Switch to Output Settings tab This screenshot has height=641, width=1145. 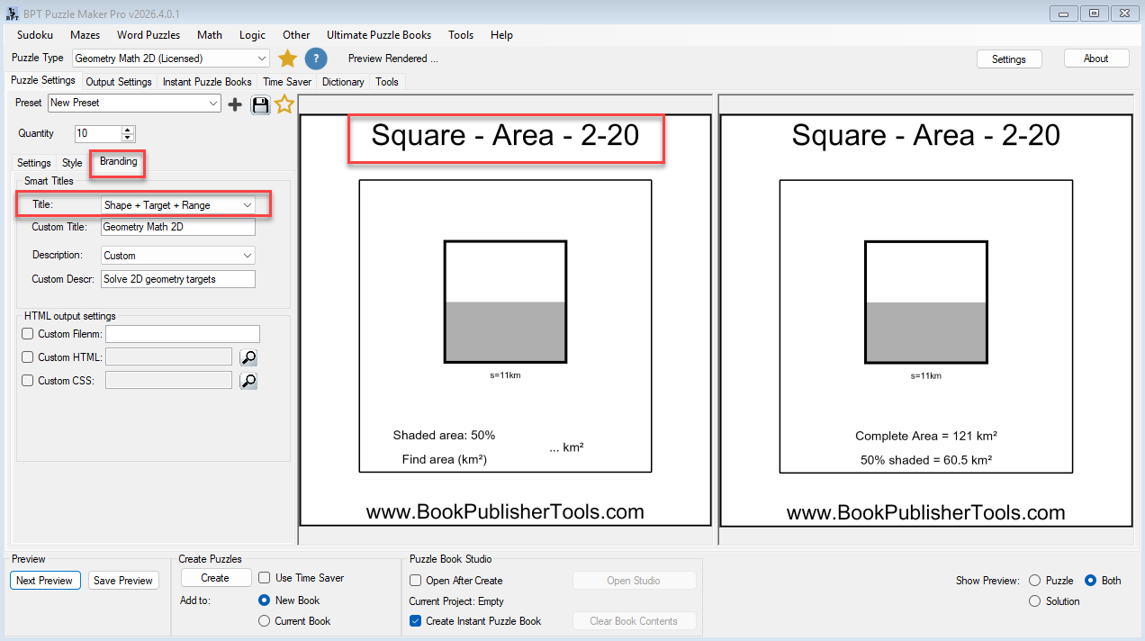(119, 82)
